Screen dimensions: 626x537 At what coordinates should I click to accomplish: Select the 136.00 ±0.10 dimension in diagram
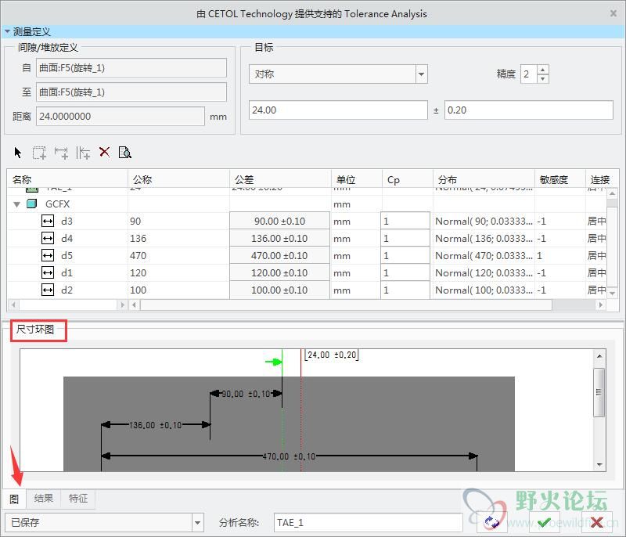pyautogui.click(x=155, y=425)
